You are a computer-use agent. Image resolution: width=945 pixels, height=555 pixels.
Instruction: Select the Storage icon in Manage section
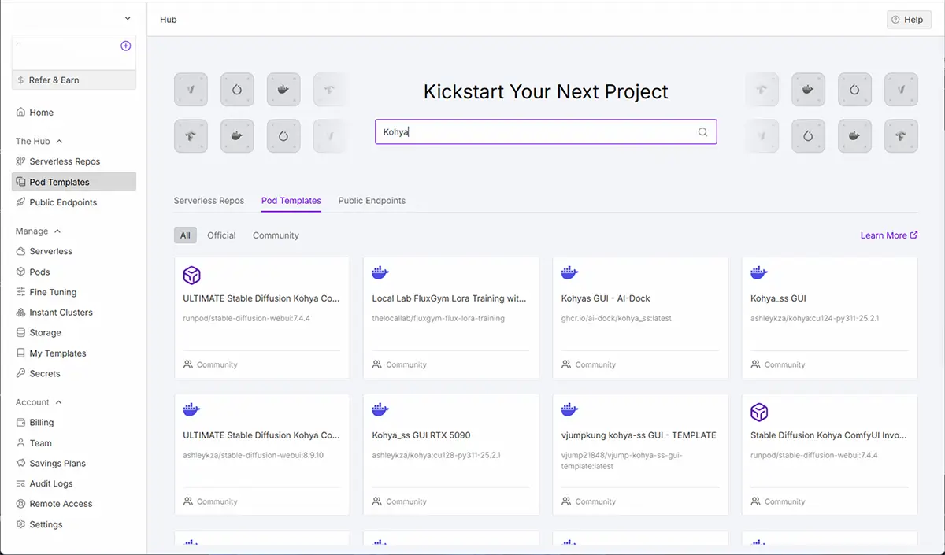[x=21, y=333]
